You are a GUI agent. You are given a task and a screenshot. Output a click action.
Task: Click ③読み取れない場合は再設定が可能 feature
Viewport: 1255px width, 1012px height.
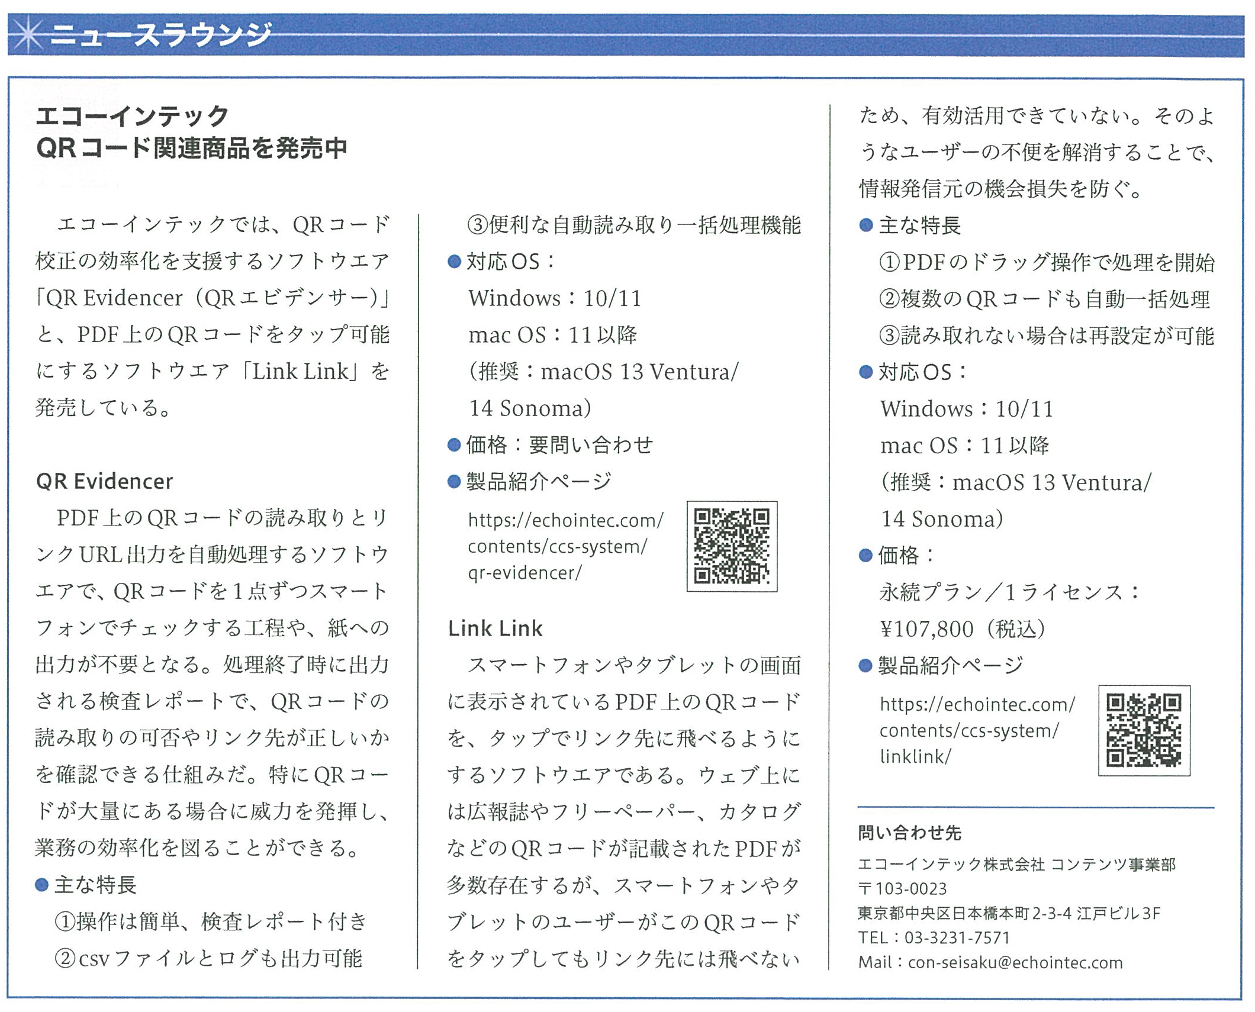coord(1047,336)
